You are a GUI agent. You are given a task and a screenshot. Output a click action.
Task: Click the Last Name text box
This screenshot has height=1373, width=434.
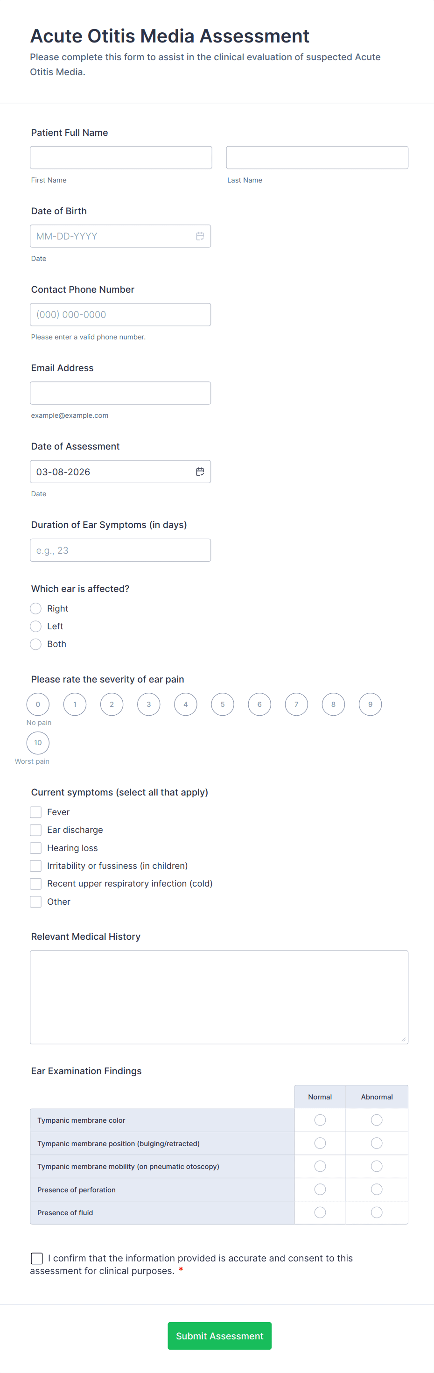317,158
